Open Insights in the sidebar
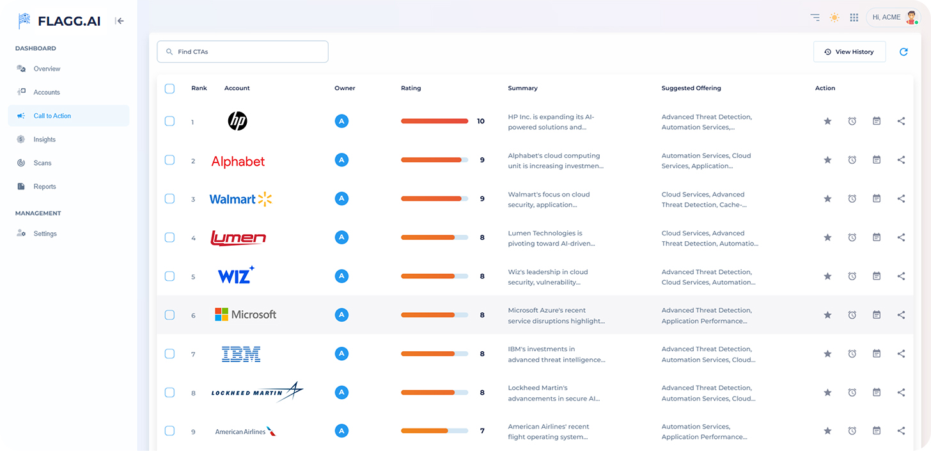Viewport: 931px width, 451px height. click(x=68, y=139)
